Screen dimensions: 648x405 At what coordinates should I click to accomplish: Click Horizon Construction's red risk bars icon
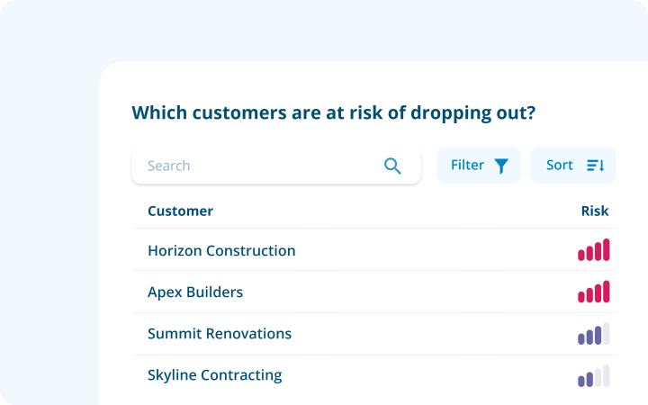pos(594,249)
